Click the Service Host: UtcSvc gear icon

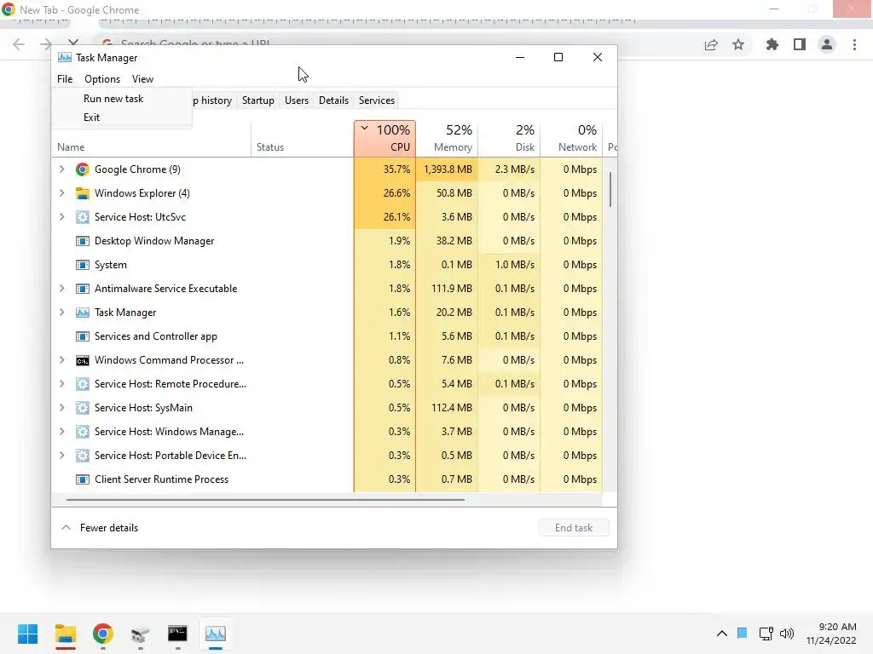tap(83, 217)
